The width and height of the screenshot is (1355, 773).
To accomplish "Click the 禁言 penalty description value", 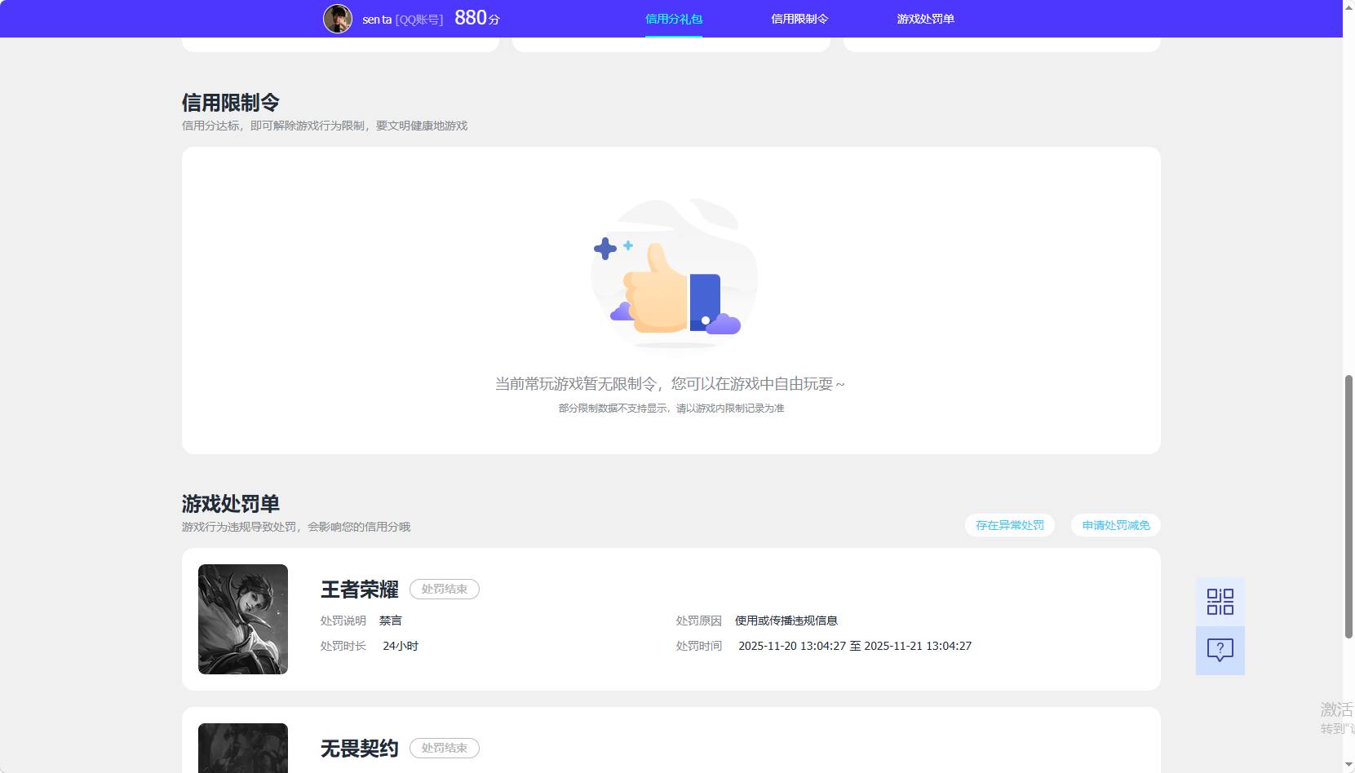I will point(391,621).
